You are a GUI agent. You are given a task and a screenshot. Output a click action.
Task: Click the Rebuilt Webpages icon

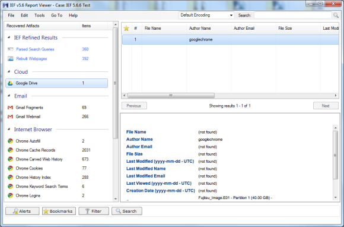(10, 59)
